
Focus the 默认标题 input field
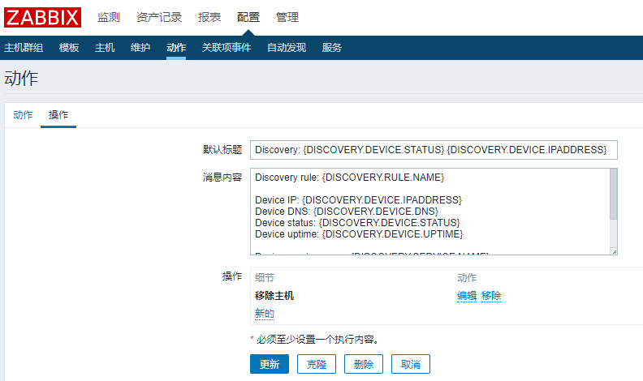pos(434,150)
